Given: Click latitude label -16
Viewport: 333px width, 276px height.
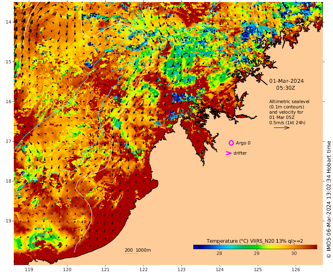Looking at the screenshot, I should click(9, 101).
